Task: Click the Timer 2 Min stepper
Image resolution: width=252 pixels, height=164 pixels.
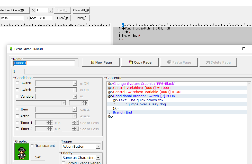Action: (x=48, y=129)
